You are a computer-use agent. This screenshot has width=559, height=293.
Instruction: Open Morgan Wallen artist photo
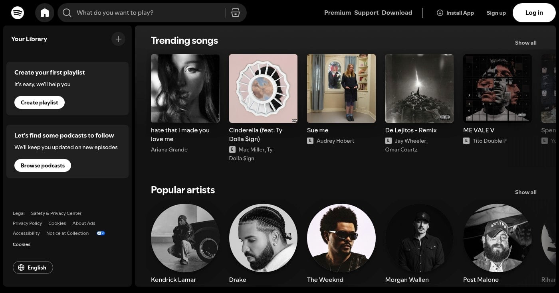pyautogui.click(x=419, y=238)
